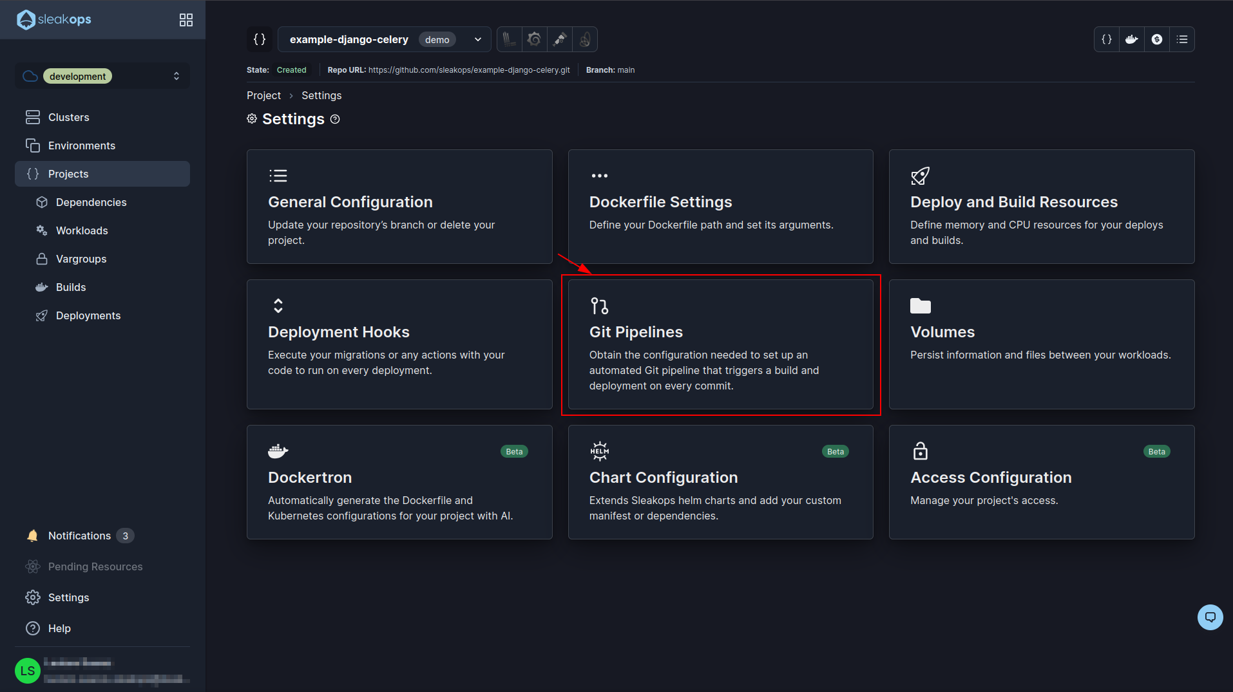This screenshot has width=1233, height=692.
Task: Click the fourth monitoring tool icon
Action: (x=585, y=39)
